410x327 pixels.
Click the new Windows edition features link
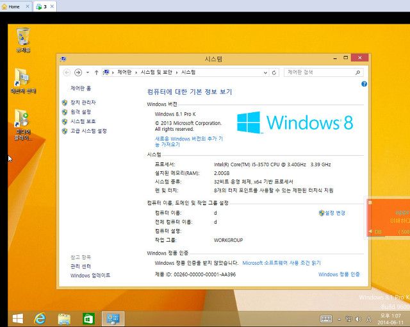189,142
